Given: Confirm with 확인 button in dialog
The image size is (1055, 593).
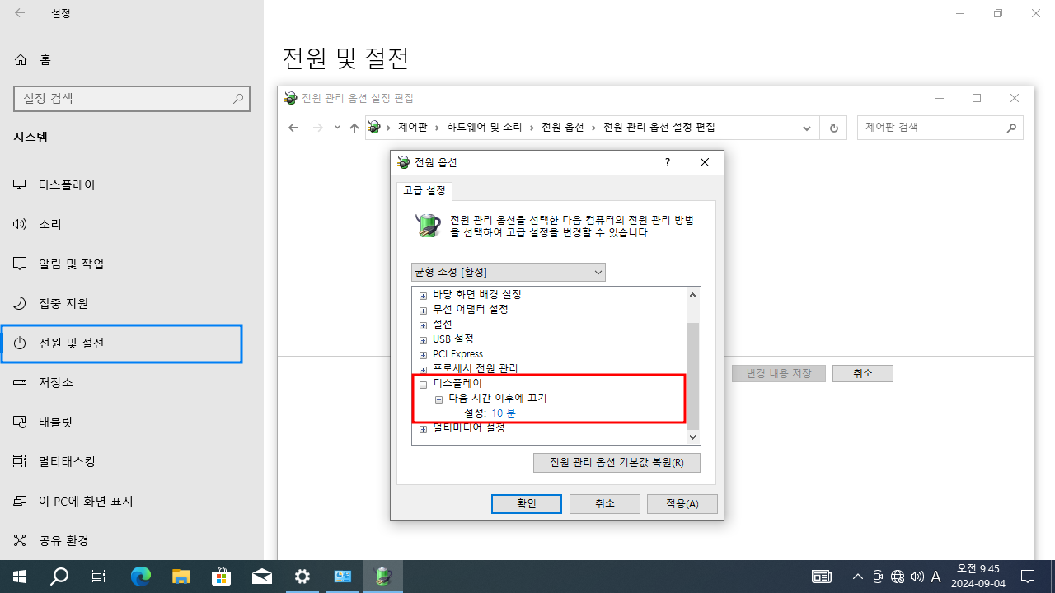Looking at the screenshot, I should [x=527, y=504].
